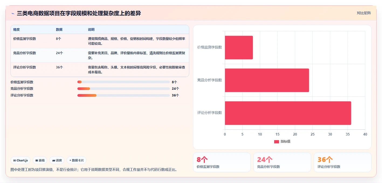Screen dimensions: 382x183
Task: Click the 进度 tag pill
Action: [x=57, y=160]
